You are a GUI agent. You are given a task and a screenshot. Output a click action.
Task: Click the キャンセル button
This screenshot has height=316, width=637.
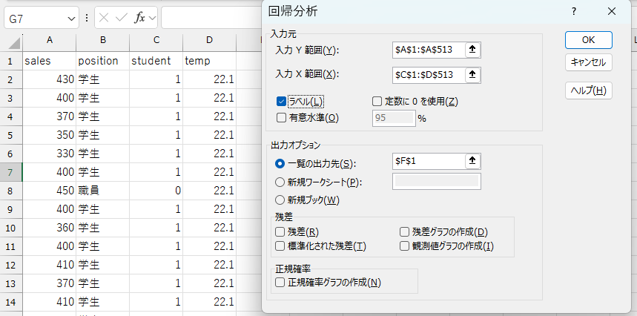pyautogui.click(x=588, y=63)
